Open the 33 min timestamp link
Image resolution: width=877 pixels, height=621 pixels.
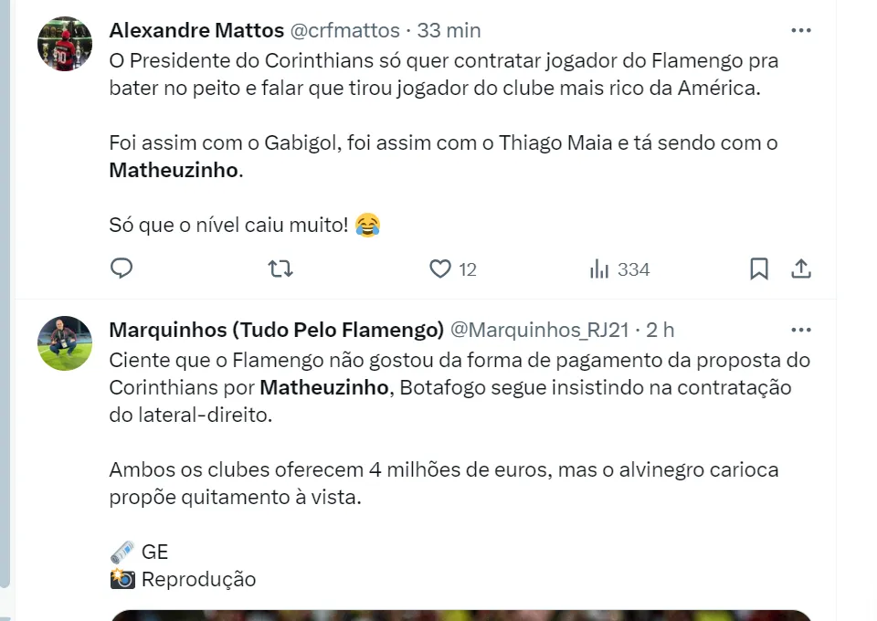[449, 30]
